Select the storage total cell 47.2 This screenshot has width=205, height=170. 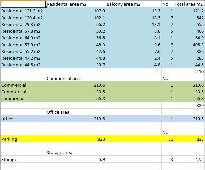(x=189, y=160)
